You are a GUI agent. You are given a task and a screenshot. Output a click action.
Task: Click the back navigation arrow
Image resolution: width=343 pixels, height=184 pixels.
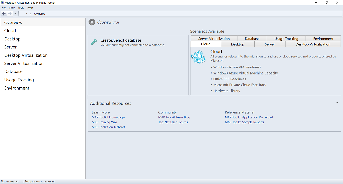pos(4,14)
